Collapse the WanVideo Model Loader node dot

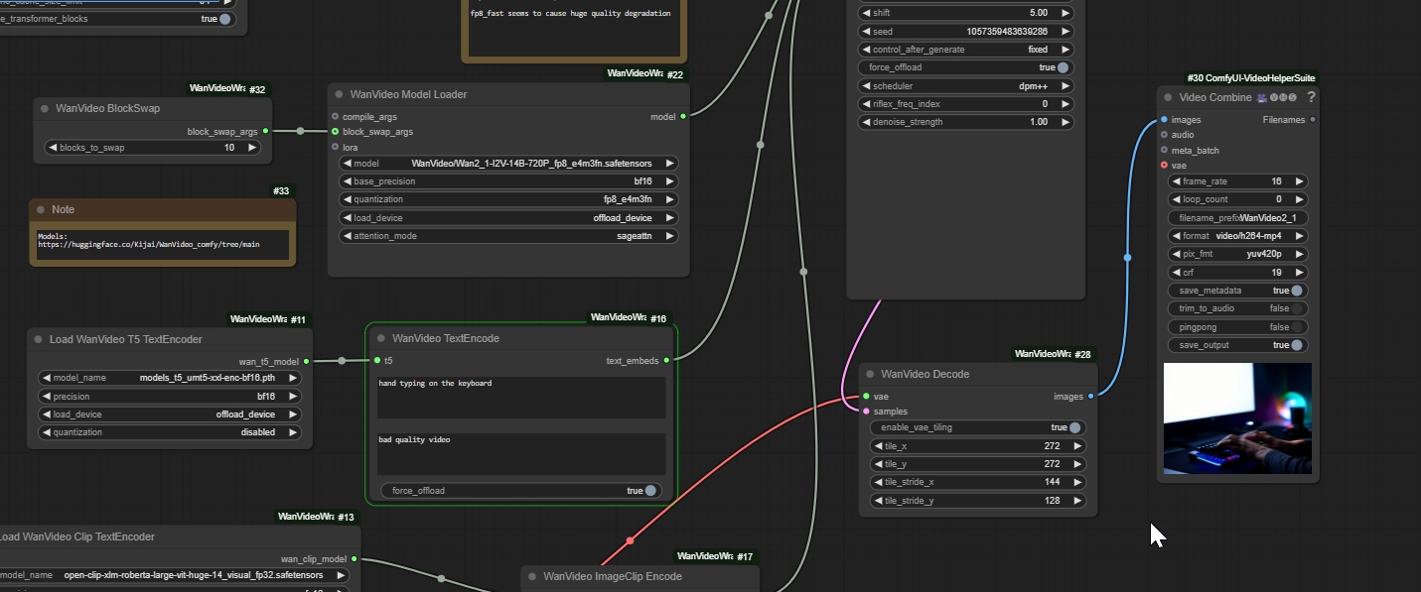pyautogui.click(x=339, y=94)
